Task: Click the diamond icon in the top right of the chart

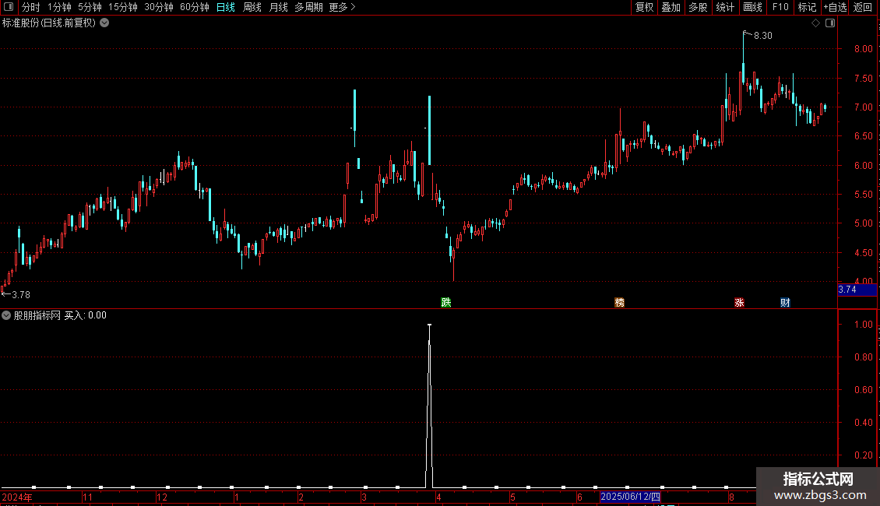Action: [x=816, y=23]
